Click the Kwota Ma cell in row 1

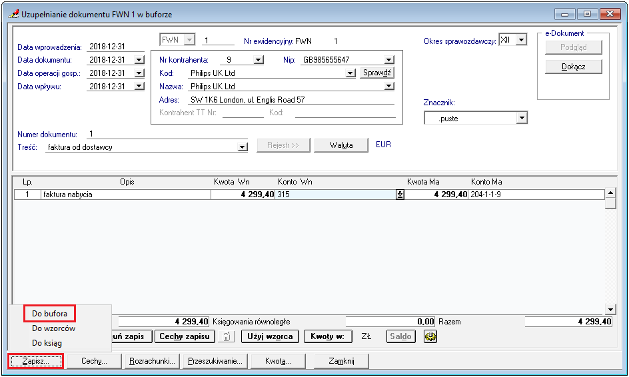pos(436,194)
